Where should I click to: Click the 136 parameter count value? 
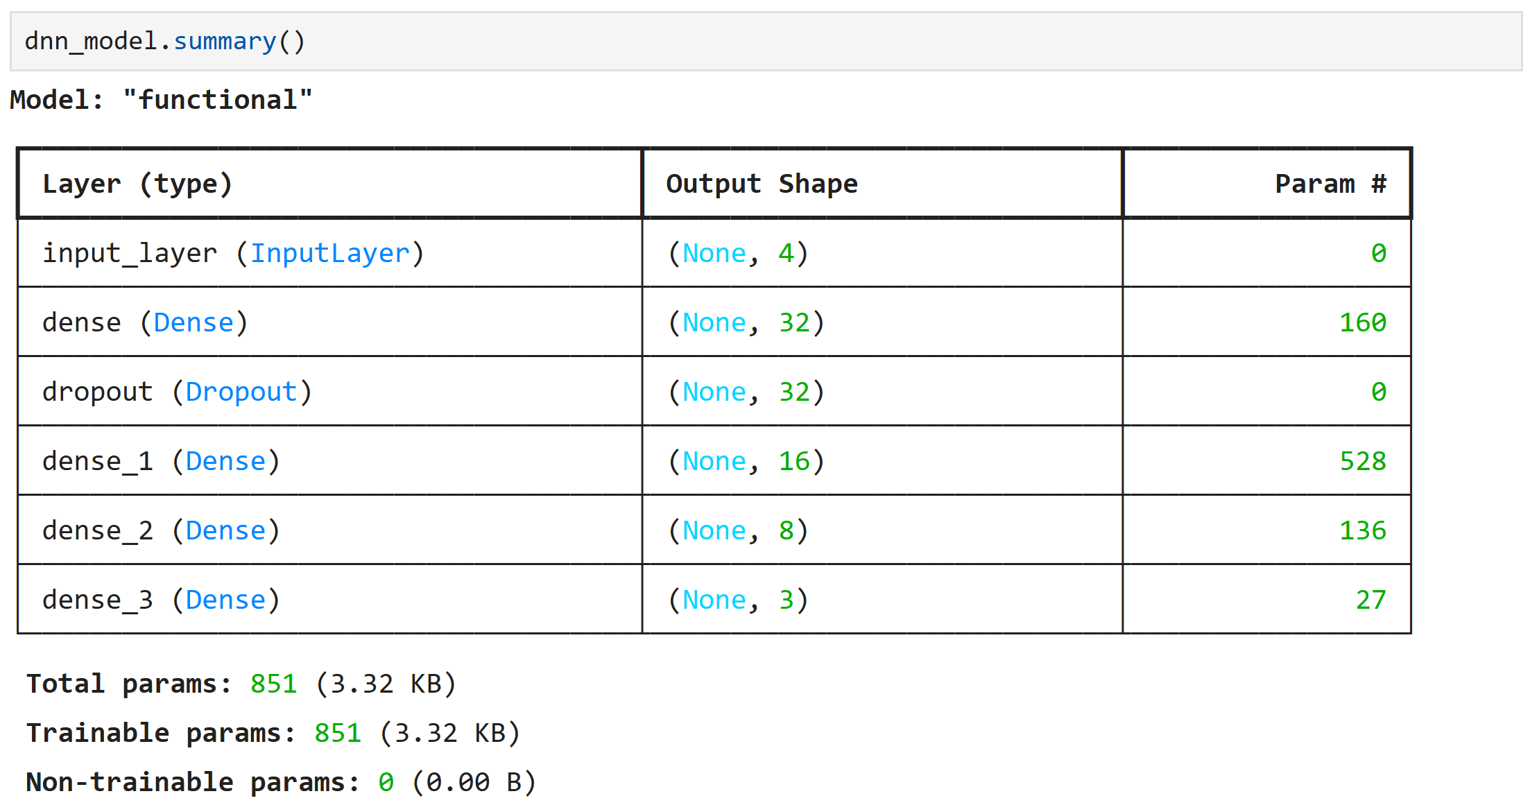(1362, 530)
